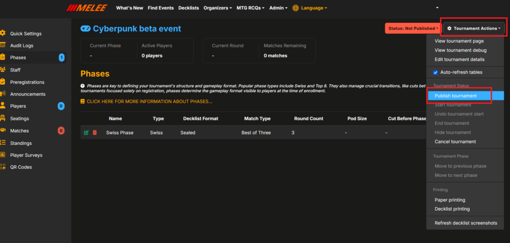Open Announcements from the sidebar
510x243 pixels.
tap(28, 94)
